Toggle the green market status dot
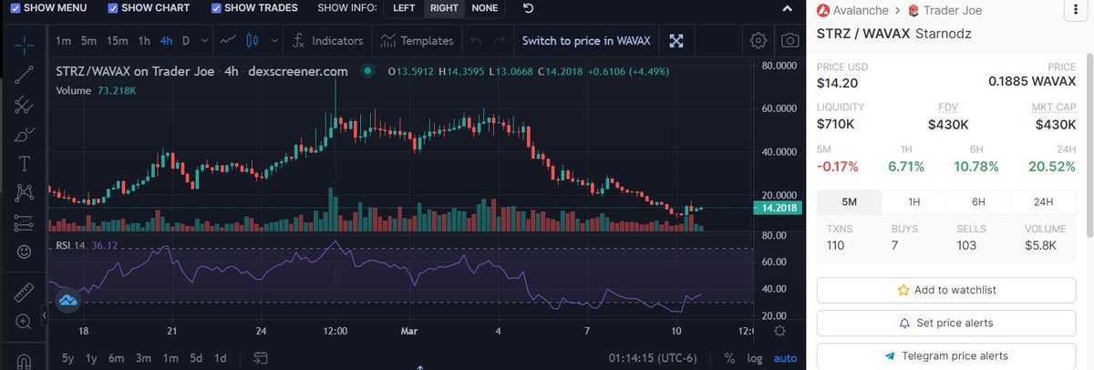The width and height of the screenshot is (1094, 370). point(367,71)
